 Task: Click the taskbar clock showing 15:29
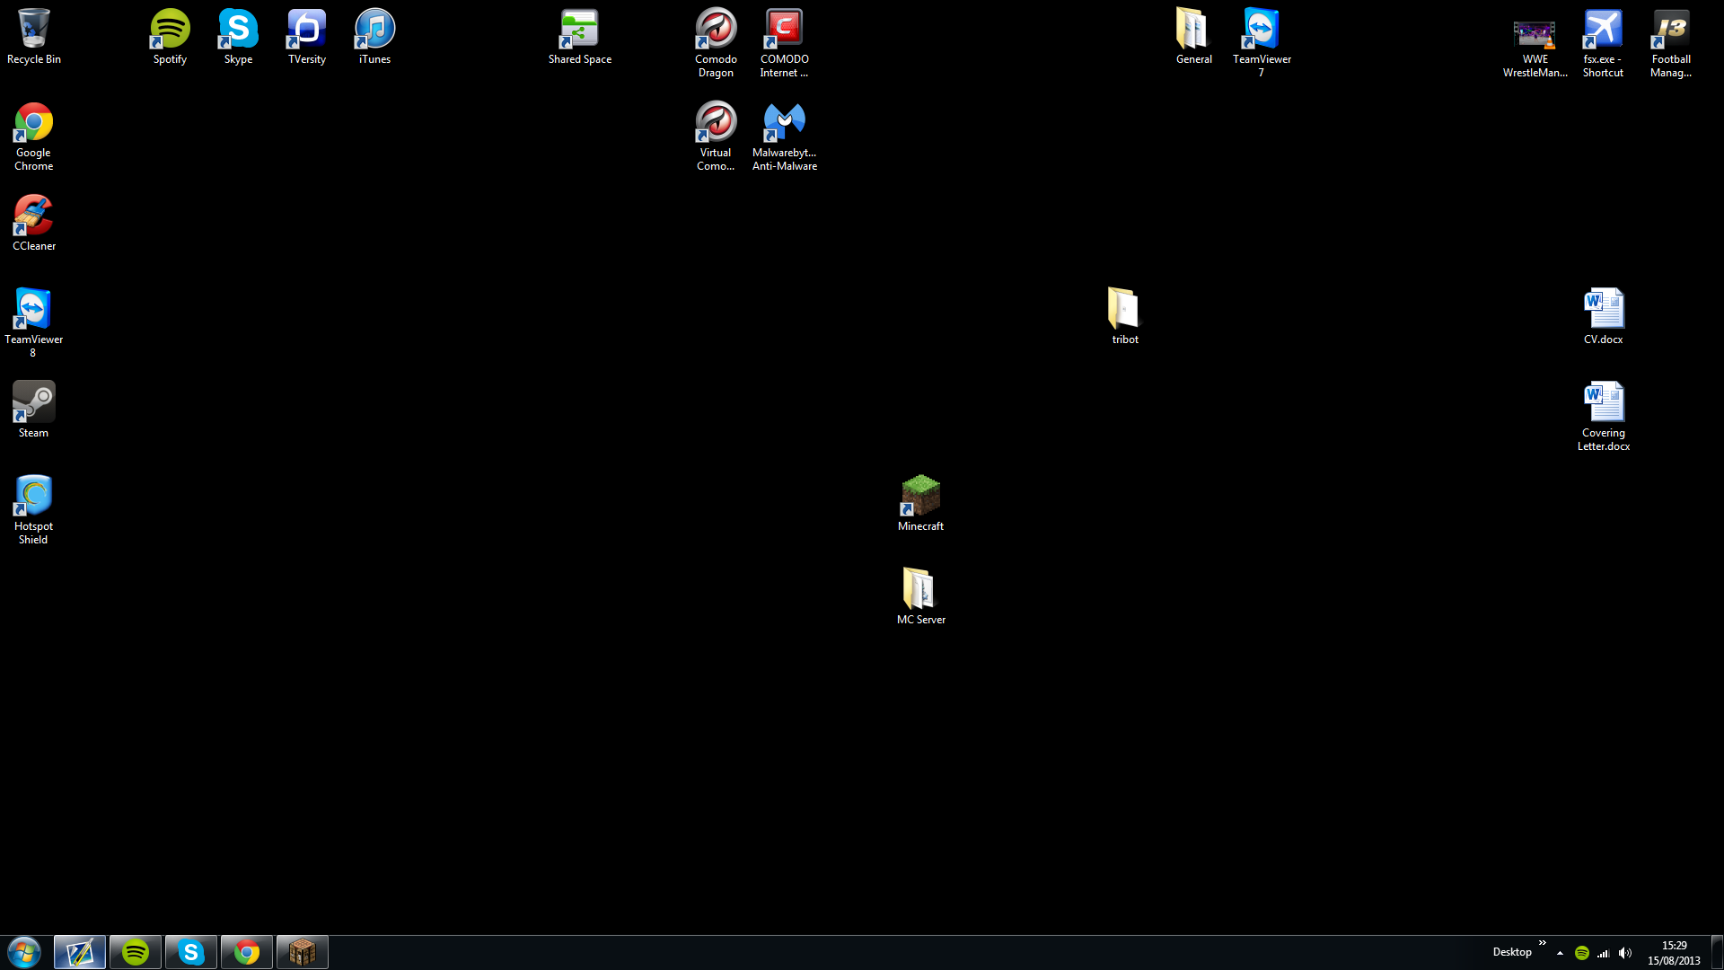click(x=1674, y=952)
